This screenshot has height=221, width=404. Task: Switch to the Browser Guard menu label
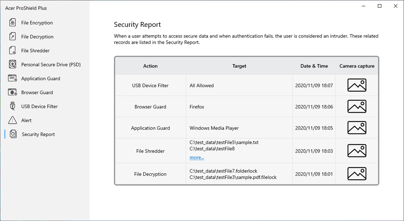(x=37, y=92)
